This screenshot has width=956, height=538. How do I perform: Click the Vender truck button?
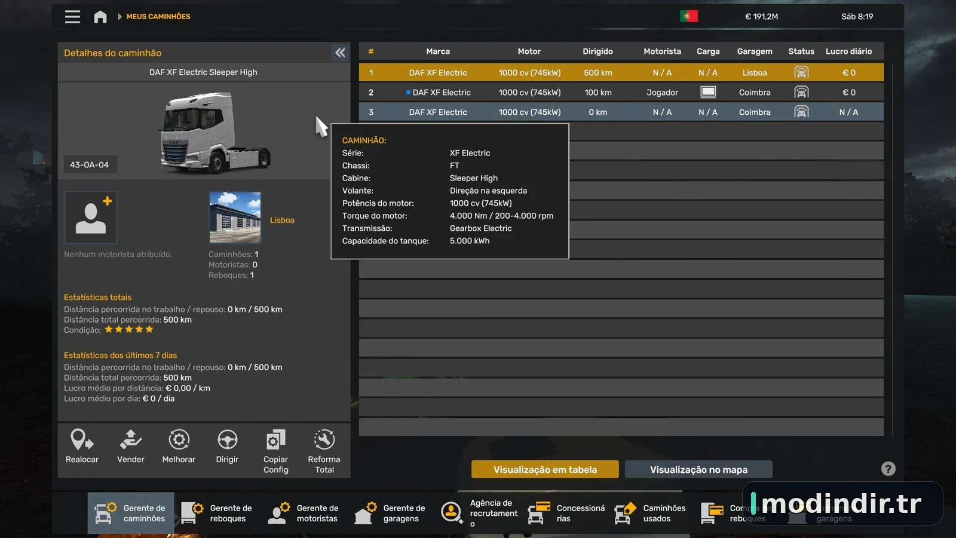(130, 447)
